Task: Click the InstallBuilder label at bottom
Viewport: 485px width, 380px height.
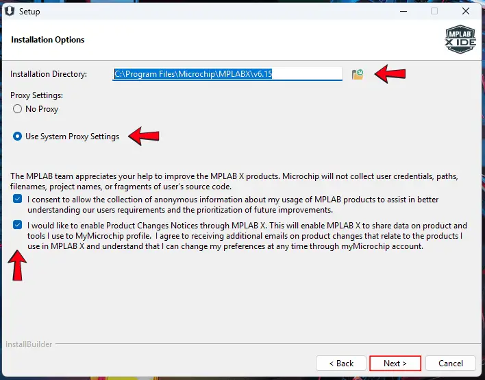Action: 29,344
